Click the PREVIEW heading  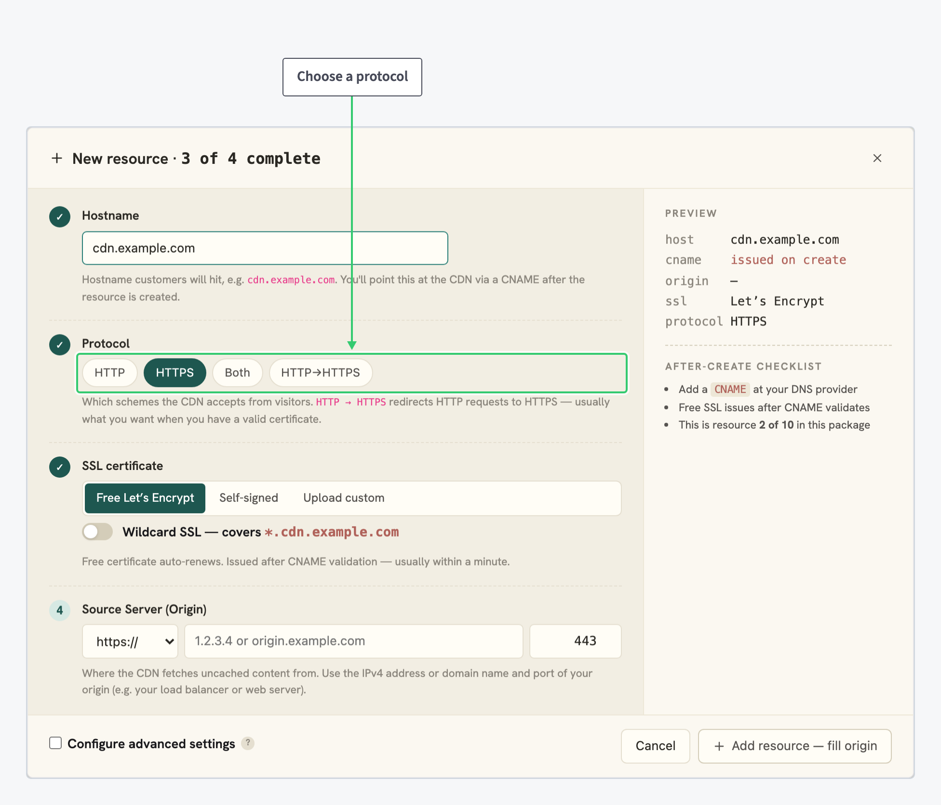691,214
